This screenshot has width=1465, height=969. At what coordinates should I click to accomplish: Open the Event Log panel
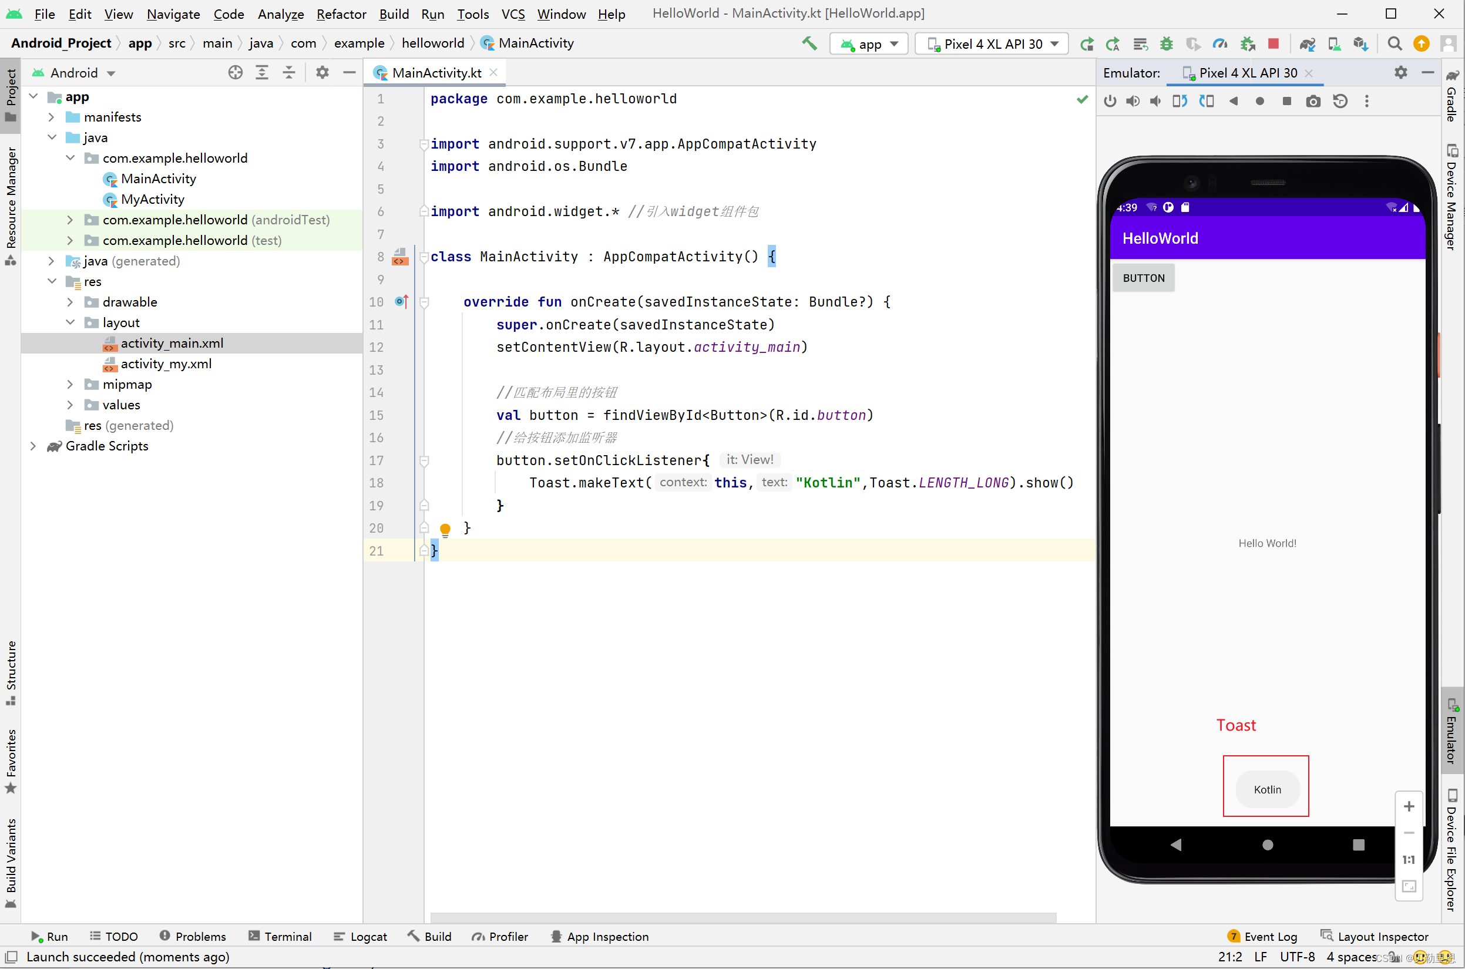click(1263, 936)
